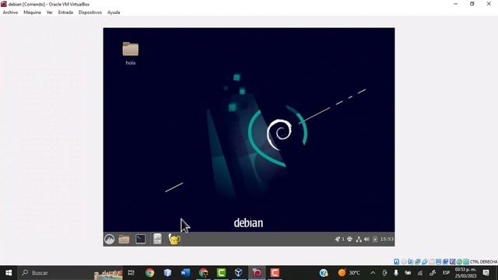
Task: Open the green Camtasia taskbar icon
Action: [x=221, y=273]
